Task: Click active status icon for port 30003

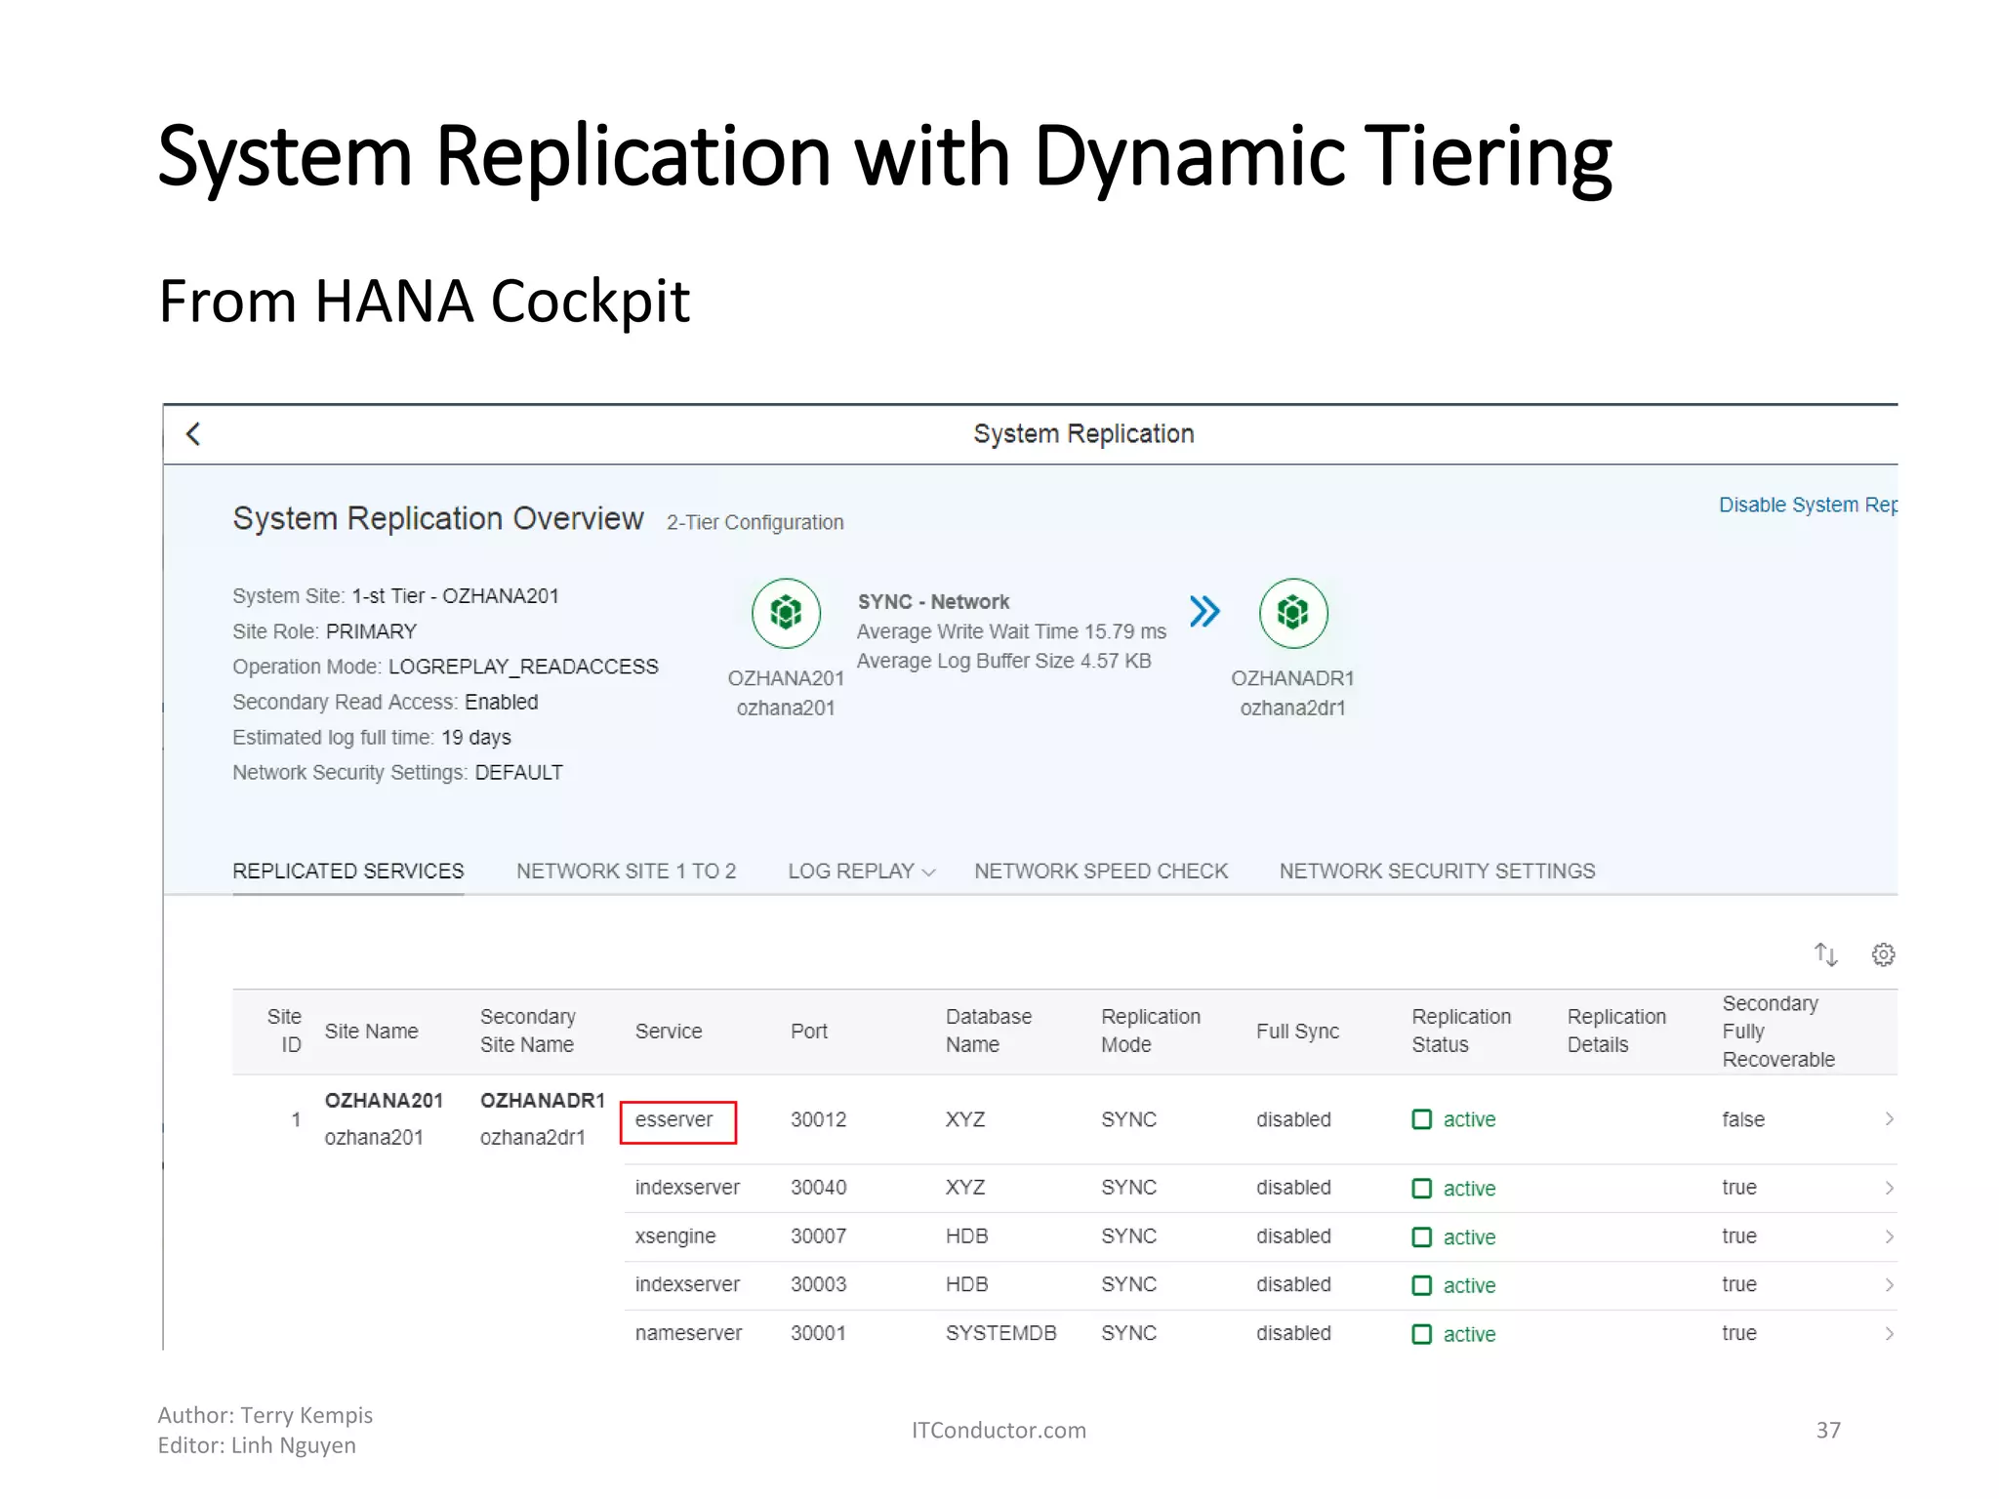Action: pyautogui.click(x=1422, y=1285)
